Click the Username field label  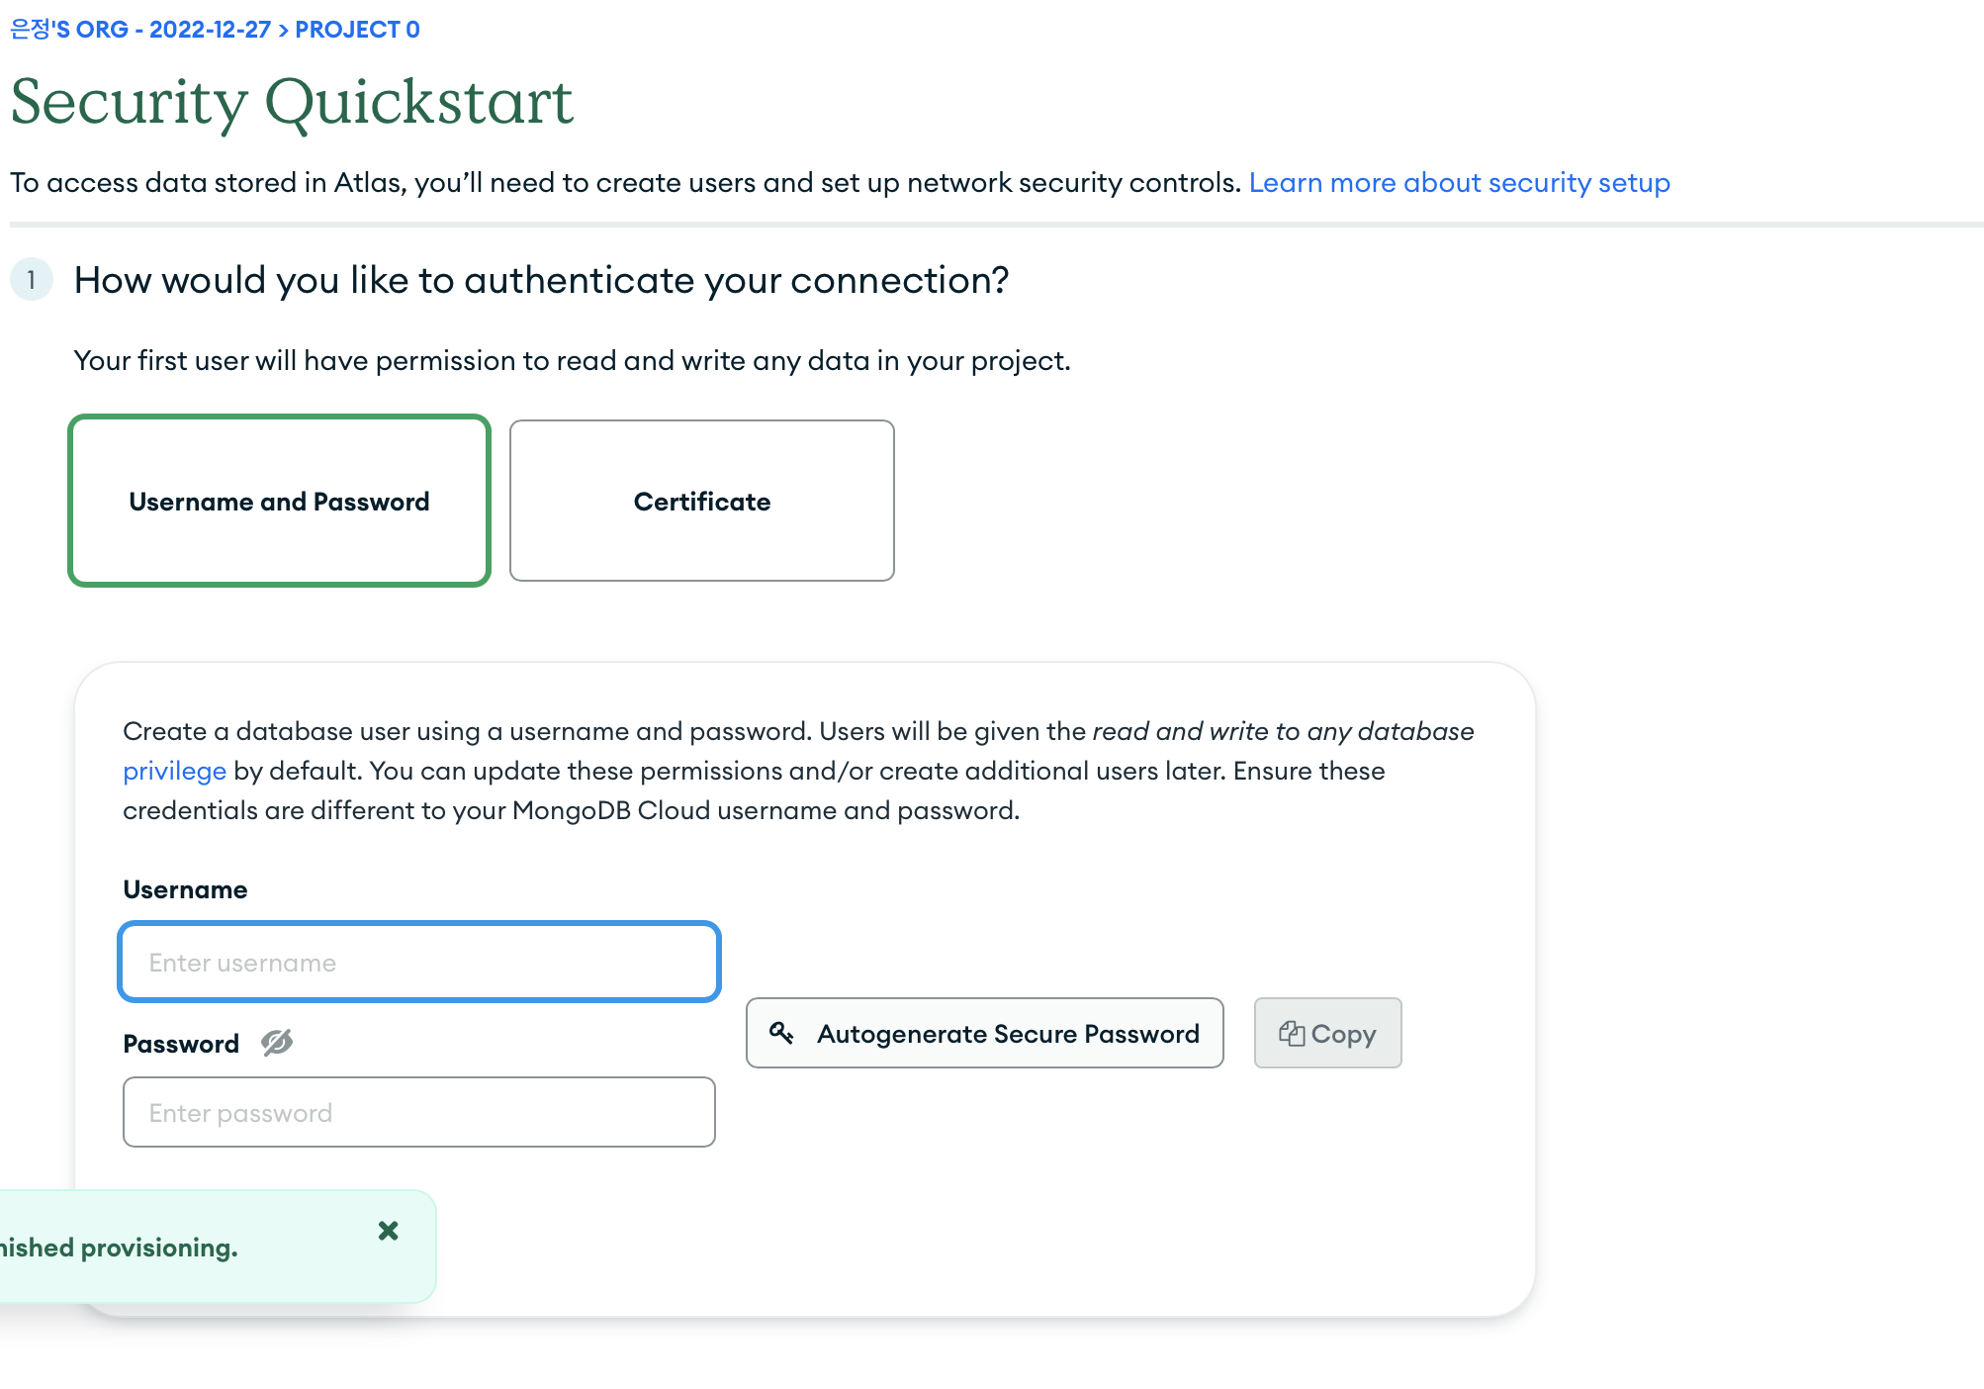[x=185, y=889]
